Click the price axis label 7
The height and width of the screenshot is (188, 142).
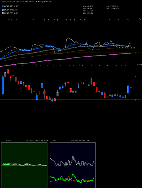(136, 53)
